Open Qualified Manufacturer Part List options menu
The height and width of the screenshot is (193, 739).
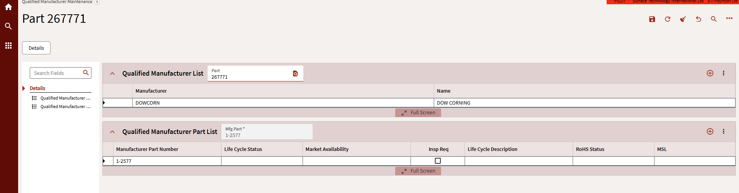point(724,132)
